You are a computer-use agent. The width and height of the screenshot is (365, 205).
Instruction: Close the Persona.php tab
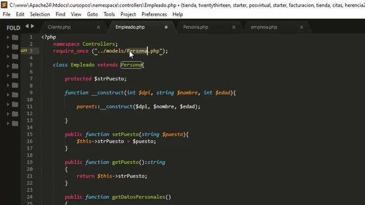pos(234,27)
